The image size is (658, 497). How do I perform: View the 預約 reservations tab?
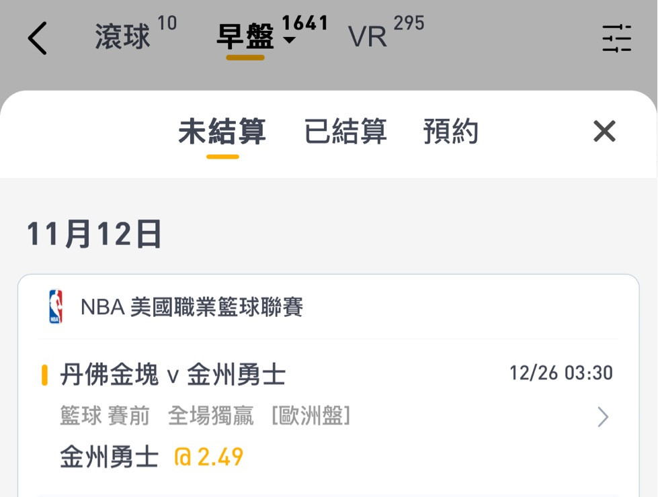[x=451, y=131]
